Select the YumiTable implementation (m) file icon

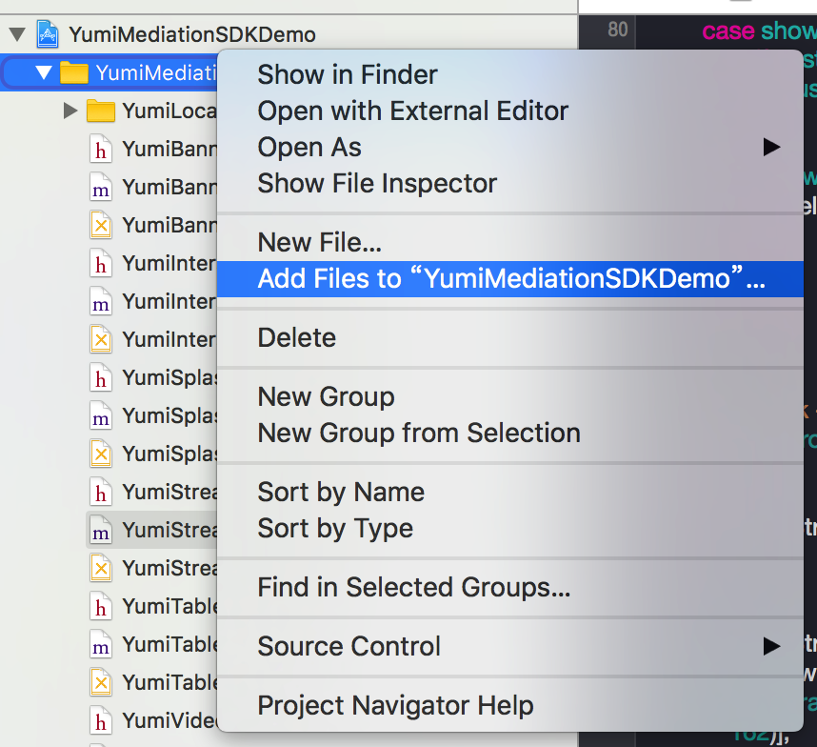click(x=101, y=644)
